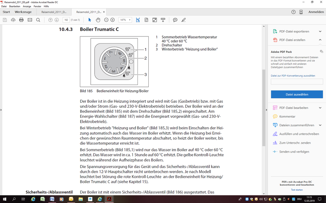
Task: Click the PDF-Datei erstellen icon
Action: point(275,40)
